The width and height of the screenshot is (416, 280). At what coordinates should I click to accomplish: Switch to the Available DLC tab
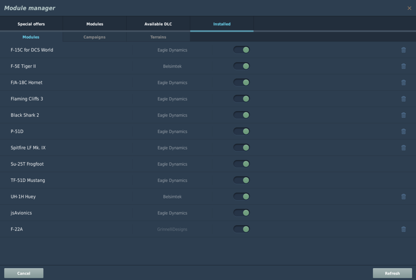(x=158, y=24)
